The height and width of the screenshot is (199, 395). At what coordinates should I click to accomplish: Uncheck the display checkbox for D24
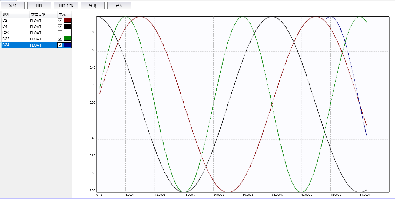pos(60,45)
